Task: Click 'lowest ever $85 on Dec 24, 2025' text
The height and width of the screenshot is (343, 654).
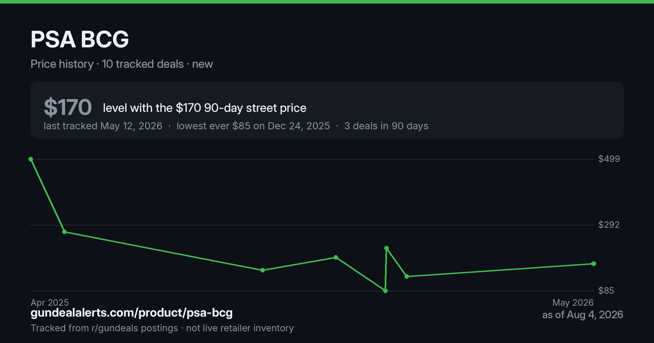Action: (253, 126)
